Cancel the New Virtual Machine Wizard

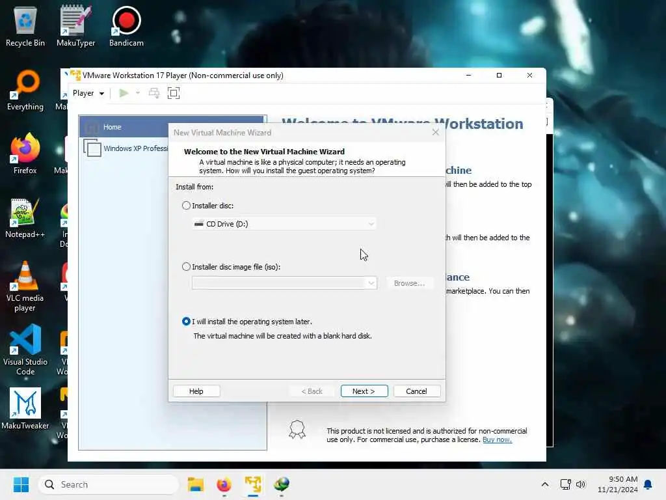coord(417,391)
